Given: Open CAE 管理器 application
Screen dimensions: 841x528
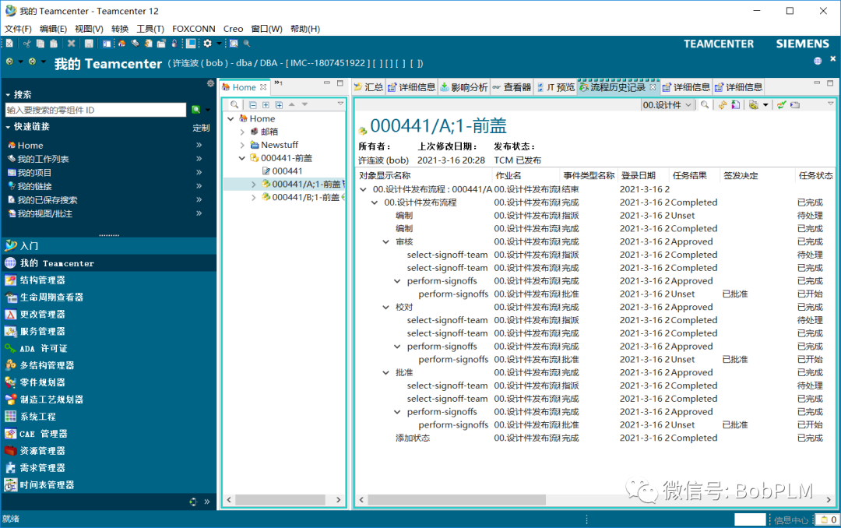Looking at the screenshot, I should (109, 434).
